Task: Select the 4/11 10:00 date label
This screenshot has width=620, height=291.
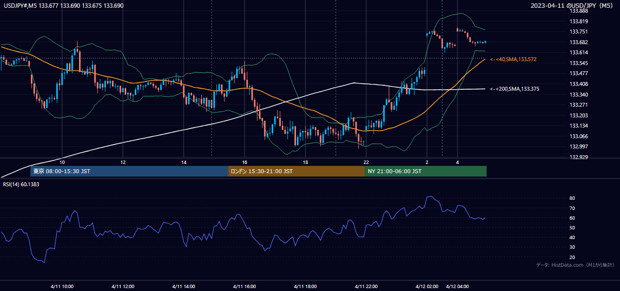Action: (62, 286)
